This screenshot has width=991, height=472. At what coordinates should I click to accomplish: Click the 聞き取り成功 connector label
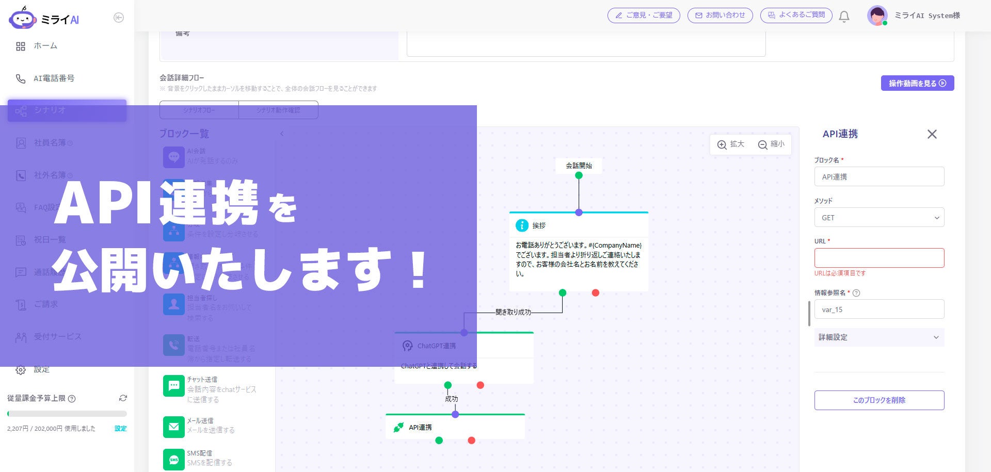513,312
